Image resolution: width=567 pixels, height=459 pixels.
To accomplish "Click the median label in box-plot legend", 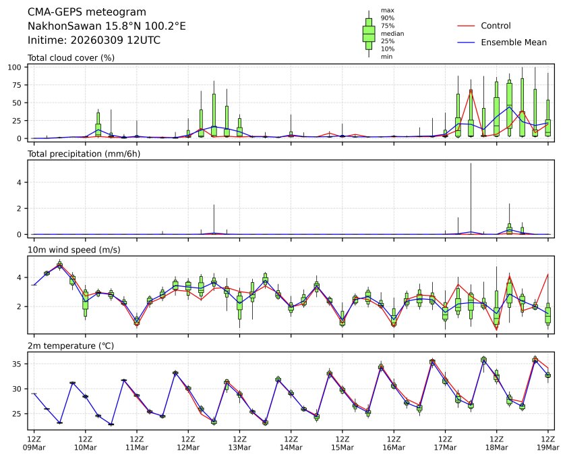I will point(390,33).
